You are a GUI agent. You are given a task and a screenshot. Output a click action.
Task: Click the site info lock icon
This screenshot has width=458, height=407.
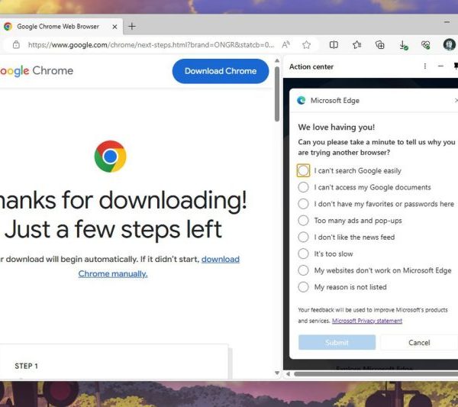point(16,45)
